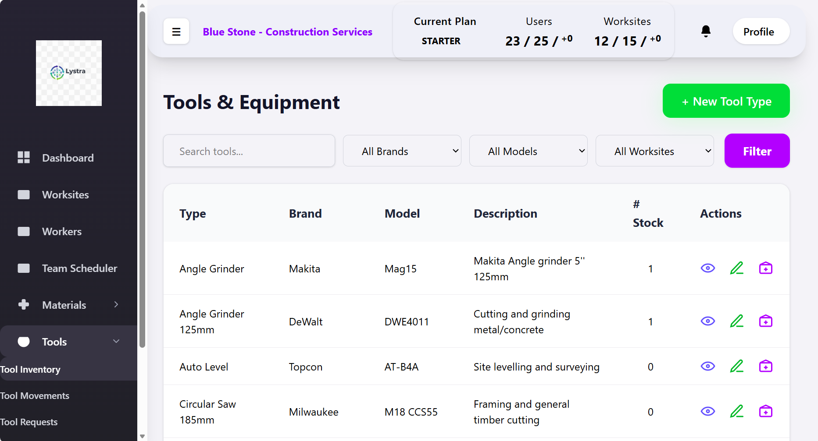Click the Search tools input field
This screenshot has height=441, width=818.
pyautogui.click(x=249, y=151)
